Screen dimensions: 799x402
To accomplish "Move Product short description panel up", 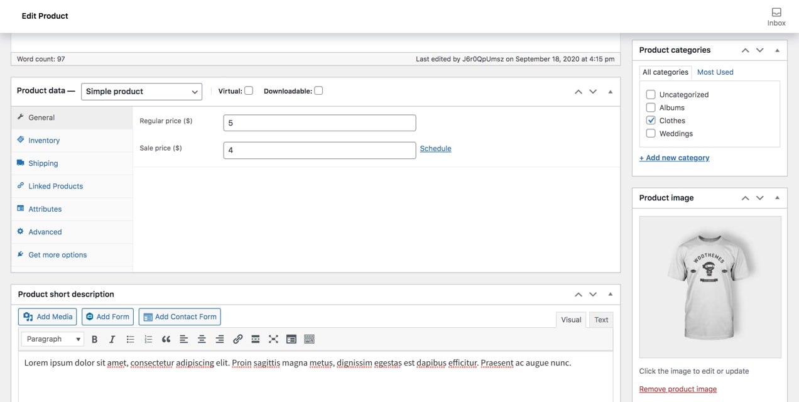I will tap(578, 294).
